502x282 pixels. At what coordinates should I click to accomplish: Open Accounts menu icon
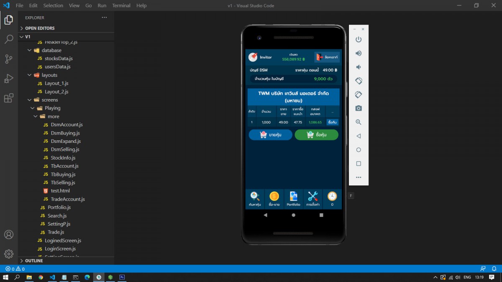(9, 234)
